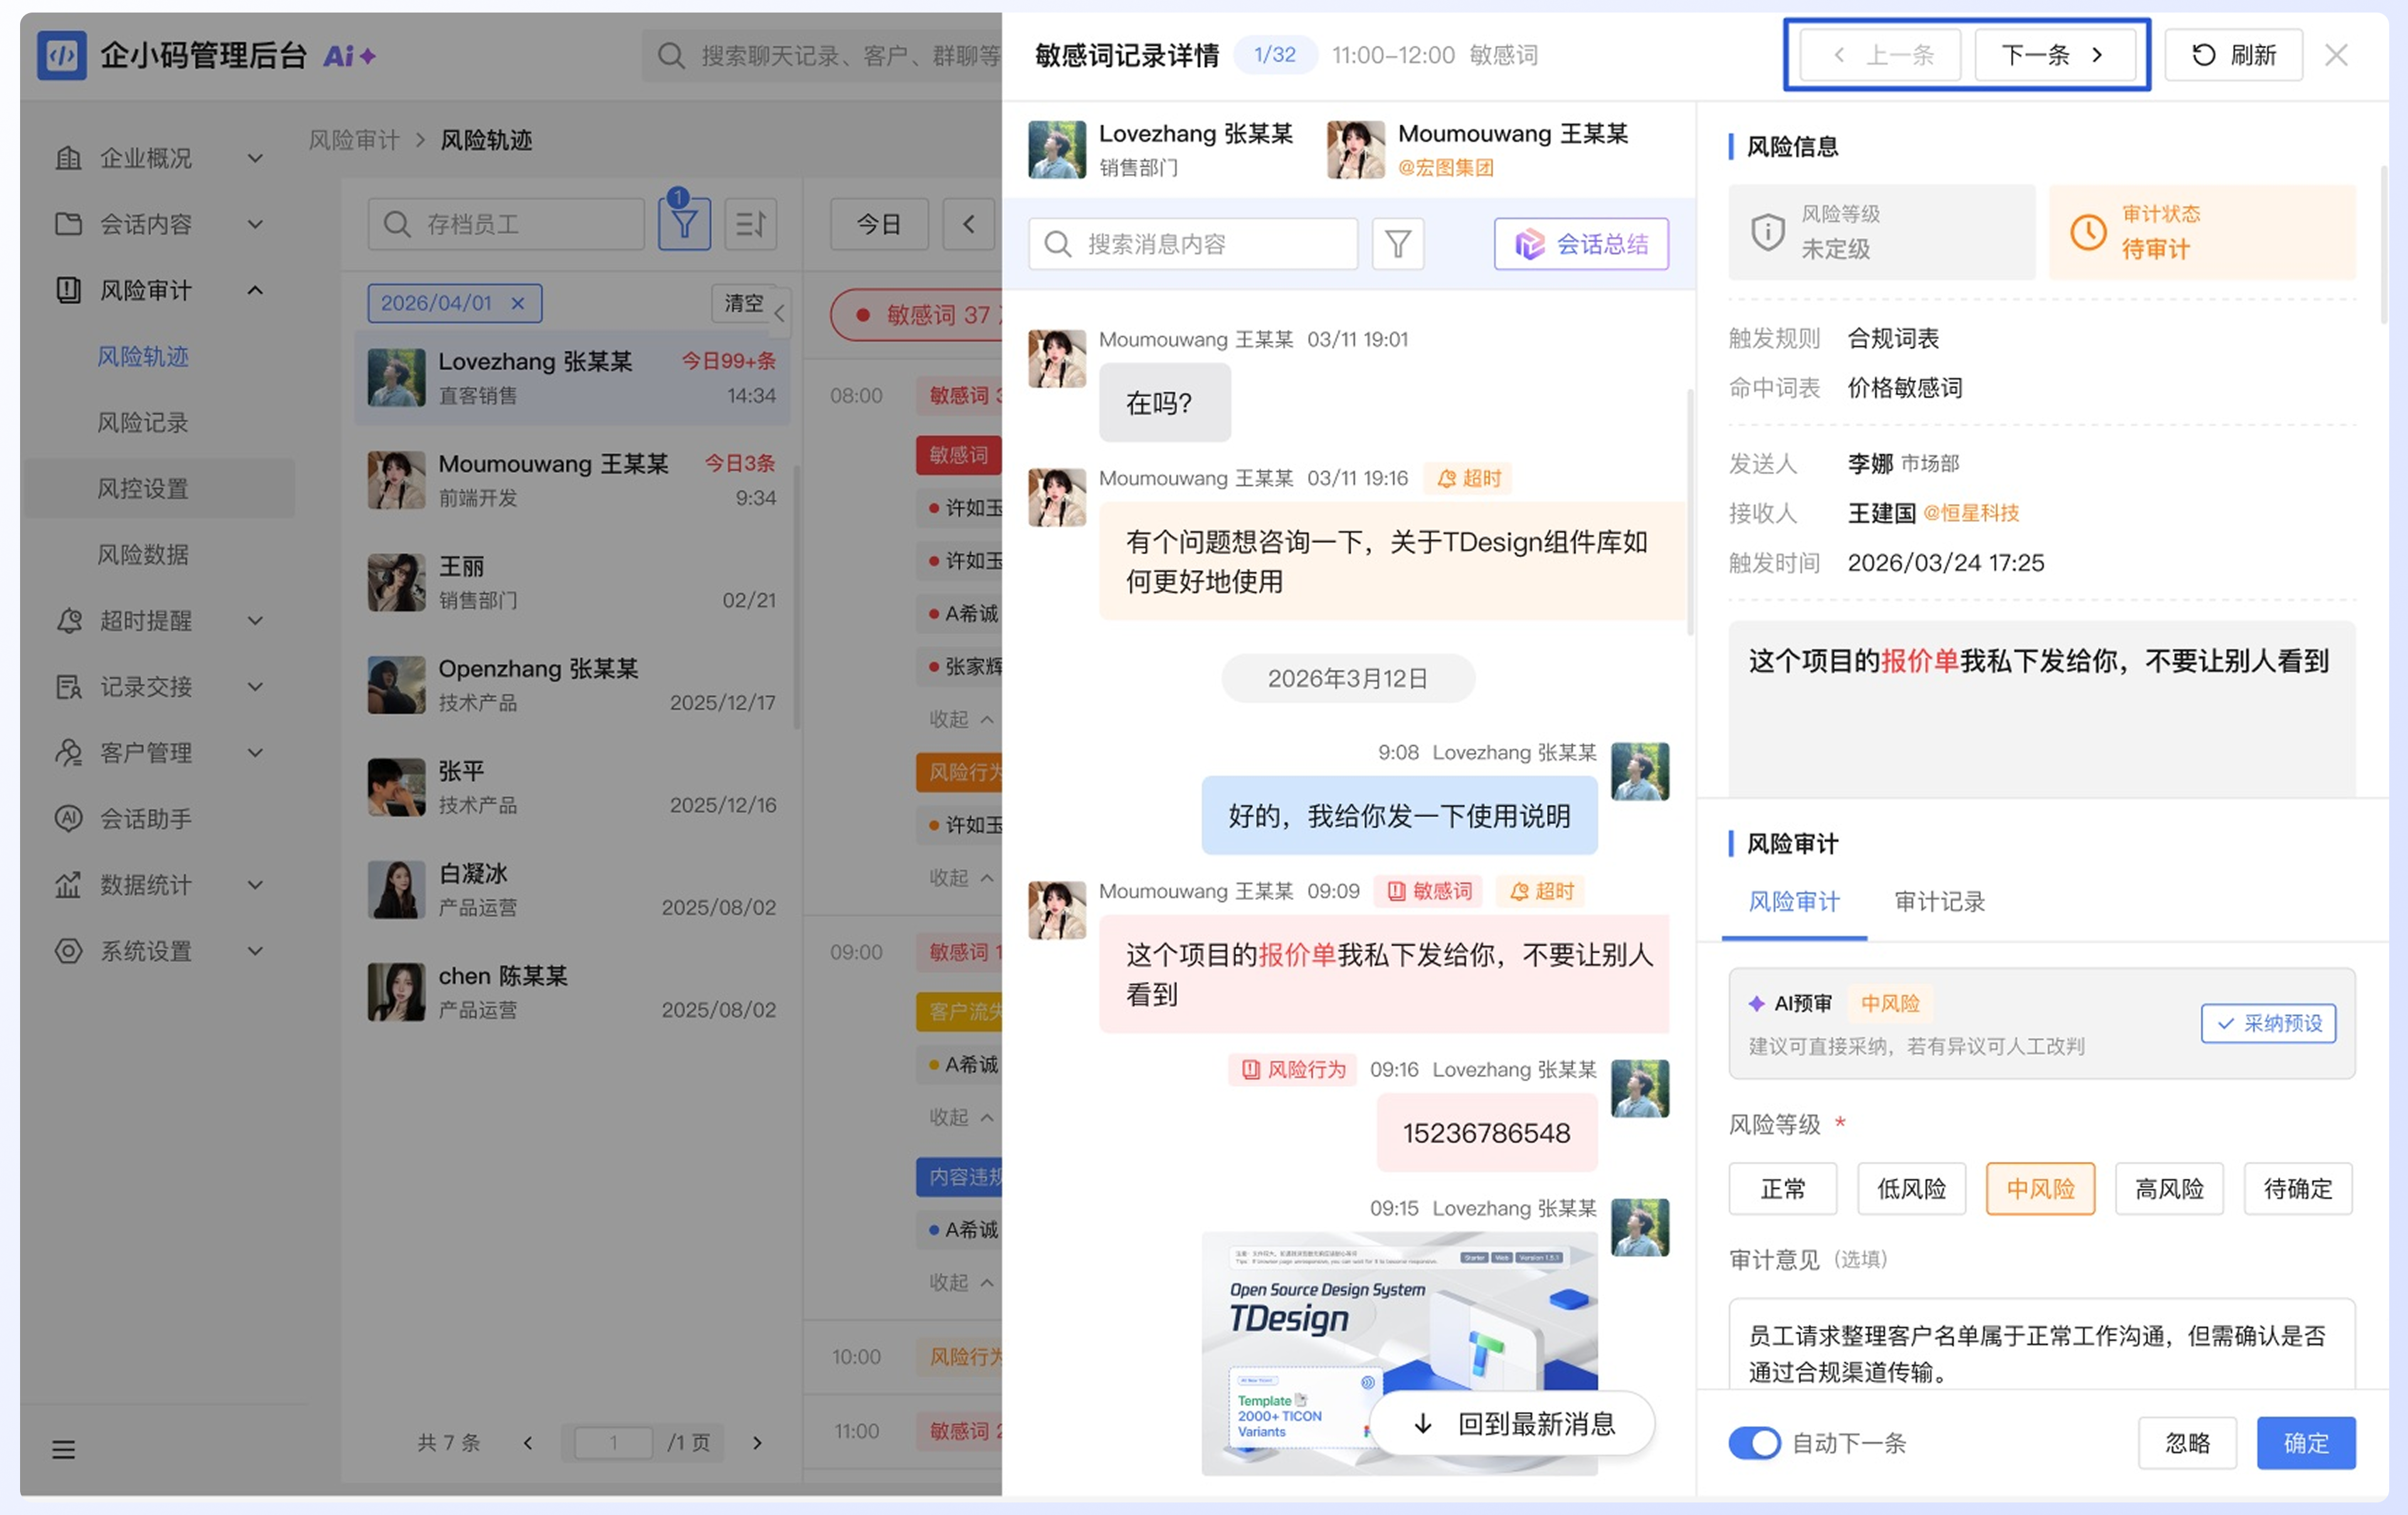
Task: Collapse 风险审计 sidebar menu
Action: pyautogui.click(x=159, y=290)
